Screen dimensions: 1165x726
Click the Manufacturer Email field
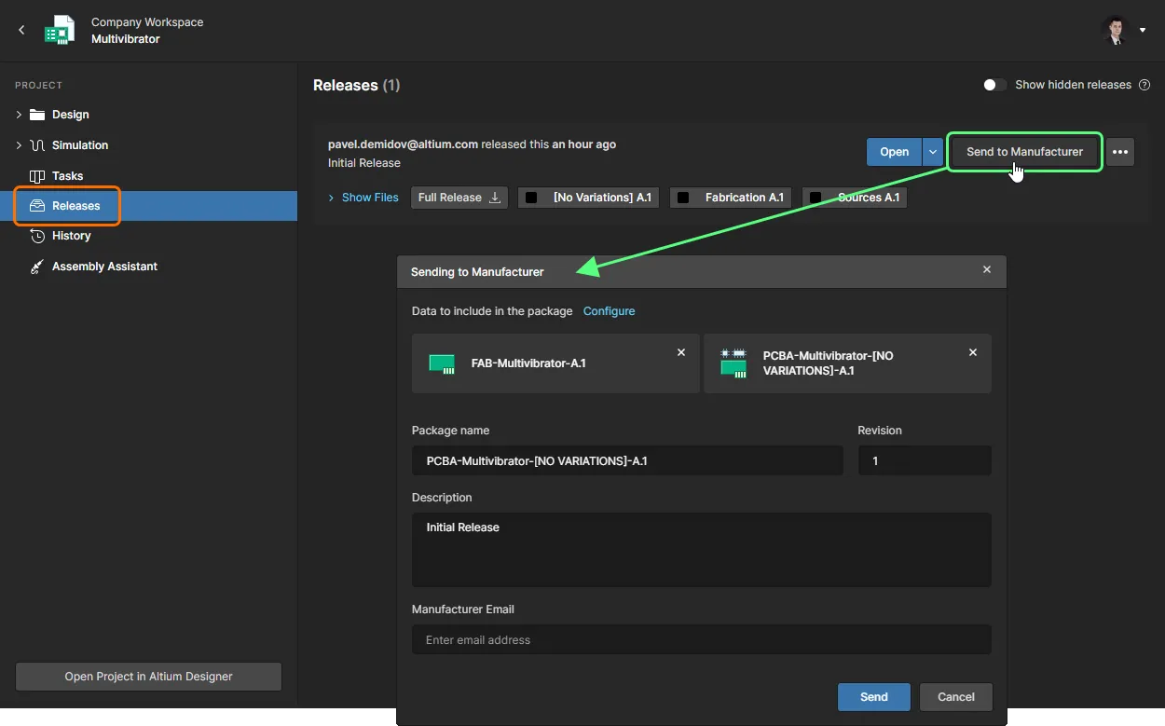(x=702, y=640)
